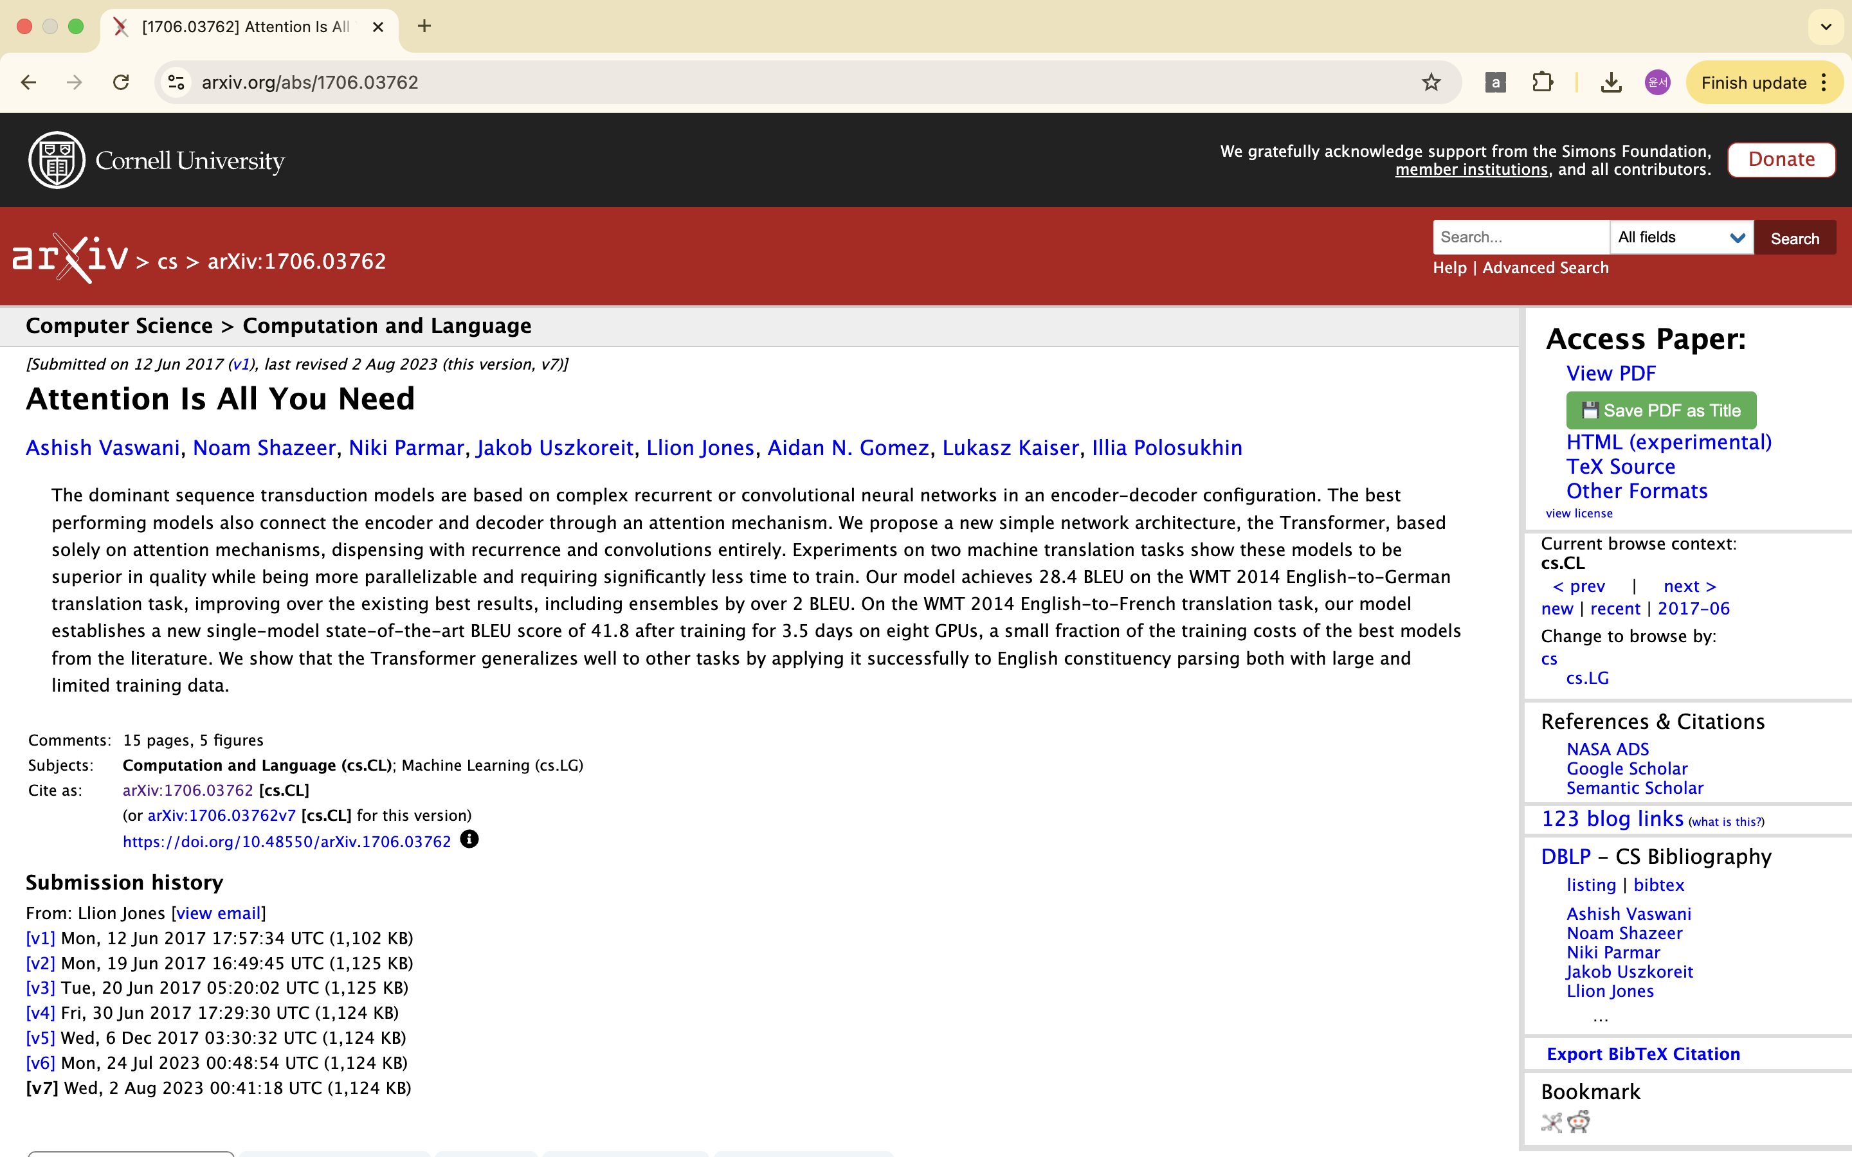The image size is (1852, 1157).
Task: Open the doi.org DOI link
Action: pos(287,842)
